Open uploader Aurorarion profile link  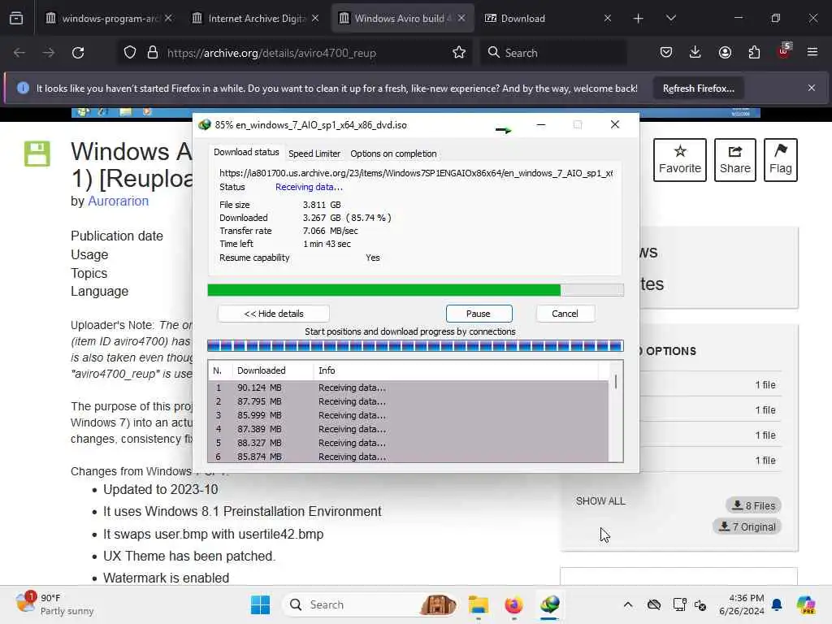pos(118,201)
